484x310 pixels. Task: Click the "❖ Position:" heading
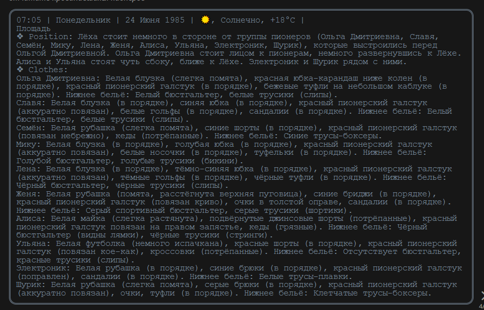44,37
